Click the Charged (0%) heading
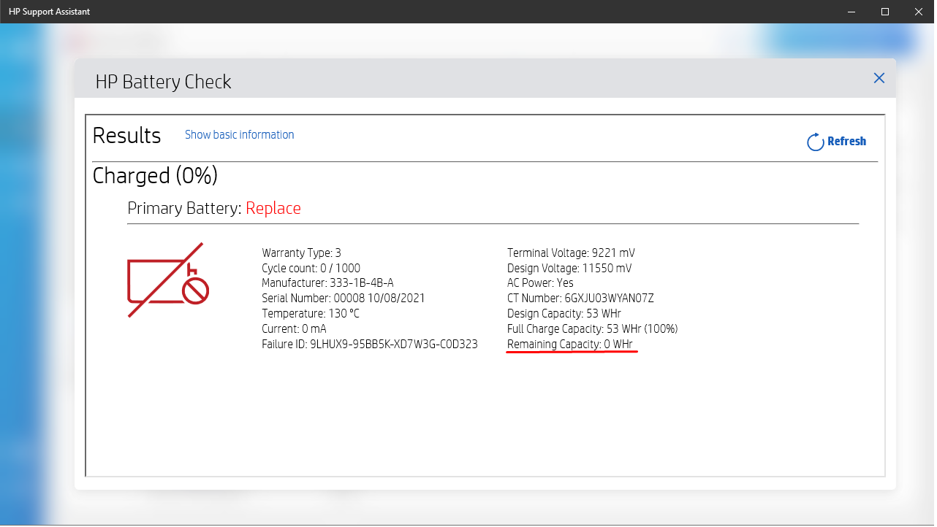This screenshot has height=527, width=937. tap(155, 175)
